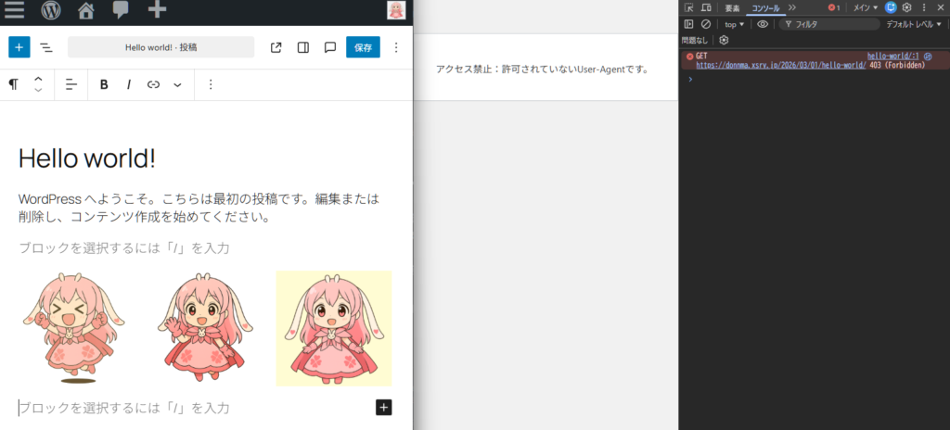950x430 pixels.
Task: Toggle the editor settings sidebar panel
Action: pos(302,47)
